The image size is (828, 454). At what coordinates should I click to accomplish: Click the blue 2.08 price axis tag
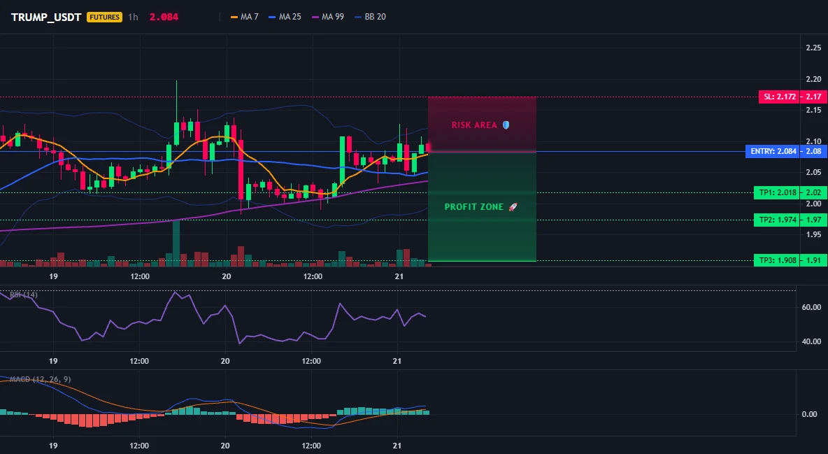pos(814,152)
